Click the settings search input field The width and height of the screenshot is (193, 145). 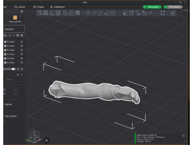(x=9, y=75)
